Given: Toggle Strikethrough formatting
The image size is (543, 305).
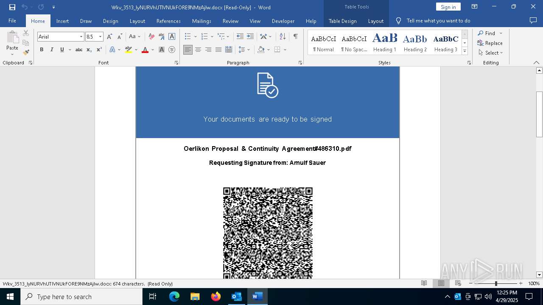Looking at the screenshot, I should point(79,50).
